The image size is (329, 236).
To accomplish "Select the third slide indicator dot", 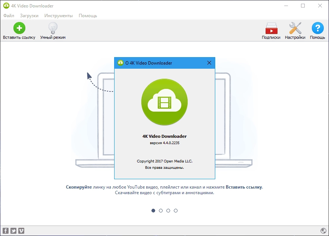I will coord(168,211).
